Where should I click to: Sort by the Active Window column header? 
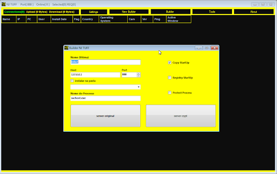179,19
